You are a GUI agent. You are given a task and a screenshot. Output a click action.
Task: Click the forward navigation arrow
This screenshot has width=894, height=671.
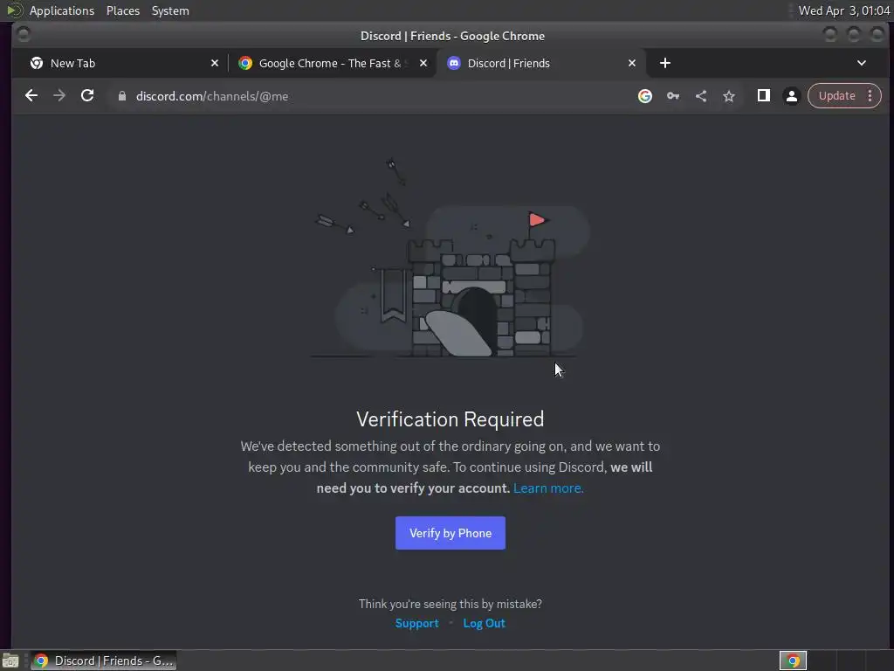coord(59,96)
